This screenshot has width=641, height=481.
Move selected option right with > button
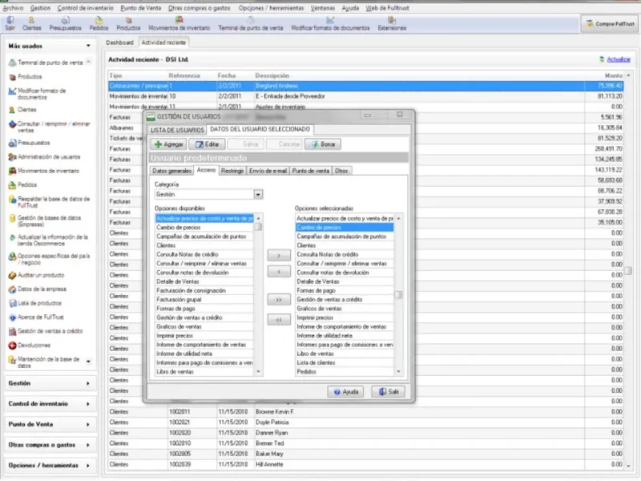(x=279, y=256)
